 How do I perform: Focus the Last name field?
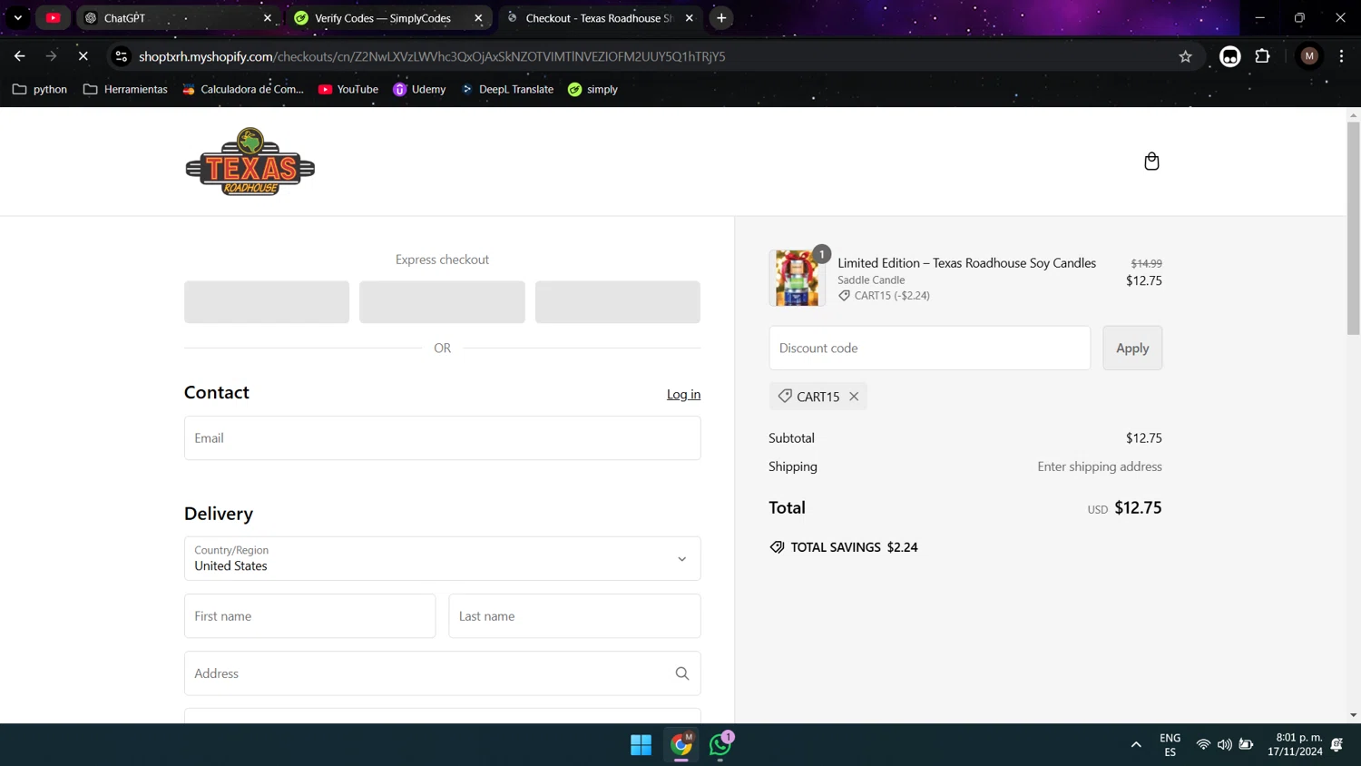[574, 616]
